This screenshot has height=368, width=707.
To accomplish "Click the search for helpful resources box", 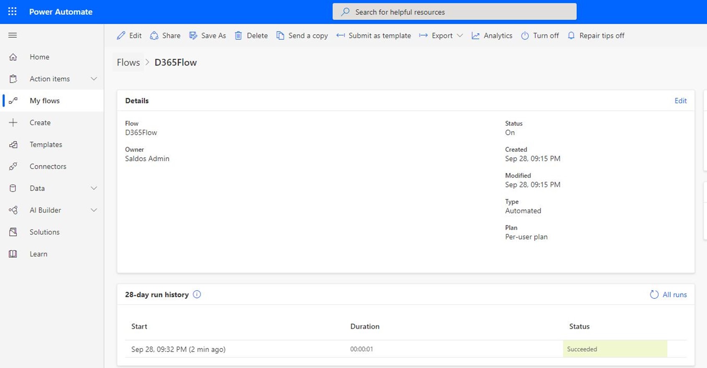I will [454, 12].
